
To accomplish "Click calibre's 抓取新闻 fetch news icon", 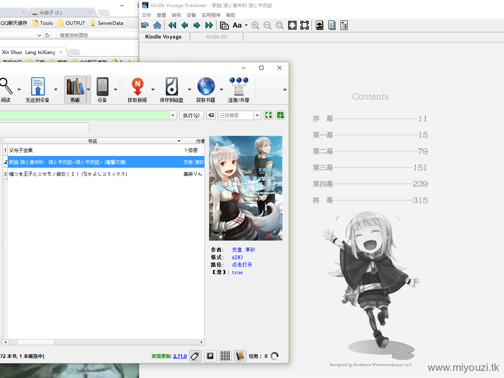I will click(x=137, y=90).
